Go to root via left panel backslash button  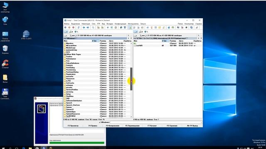point(128,36)
